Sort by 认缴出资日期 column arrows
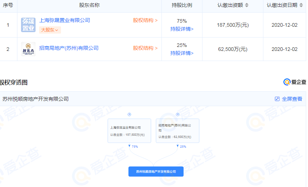308x187 pixels. [x=301, y=5]
